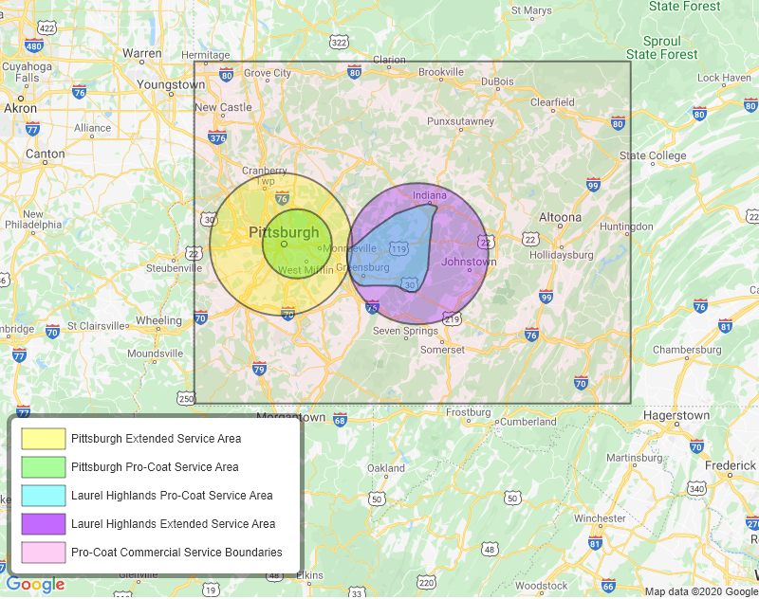759x599 pixels.
Task: Select 'Pittsburgh Pro-Coat Service Area' legend text
Action: click(155, 467)
